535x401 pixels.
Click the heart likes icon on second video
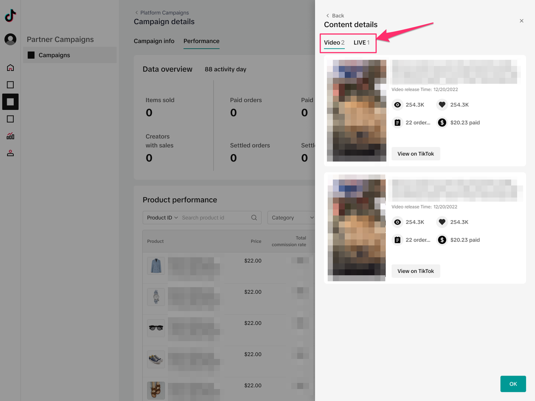coord(442,222)
